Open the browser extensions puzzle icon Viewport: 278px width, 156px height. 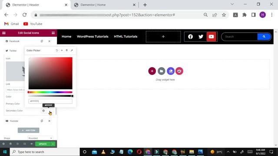[x=244, y=15]
